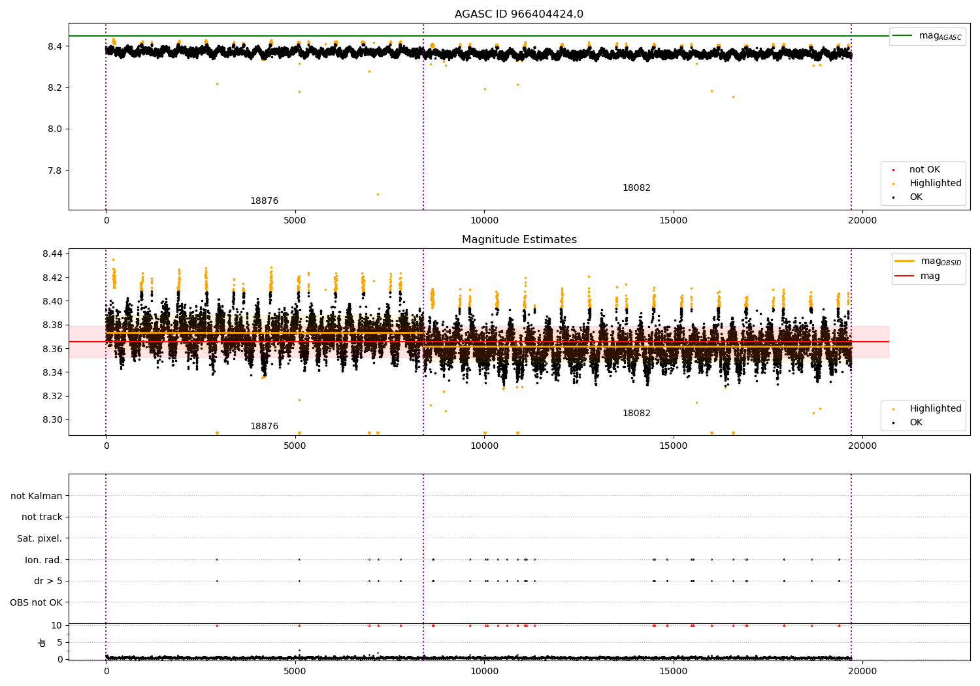Click the 'Magnitude Estimates' plot title

point(519,240)
